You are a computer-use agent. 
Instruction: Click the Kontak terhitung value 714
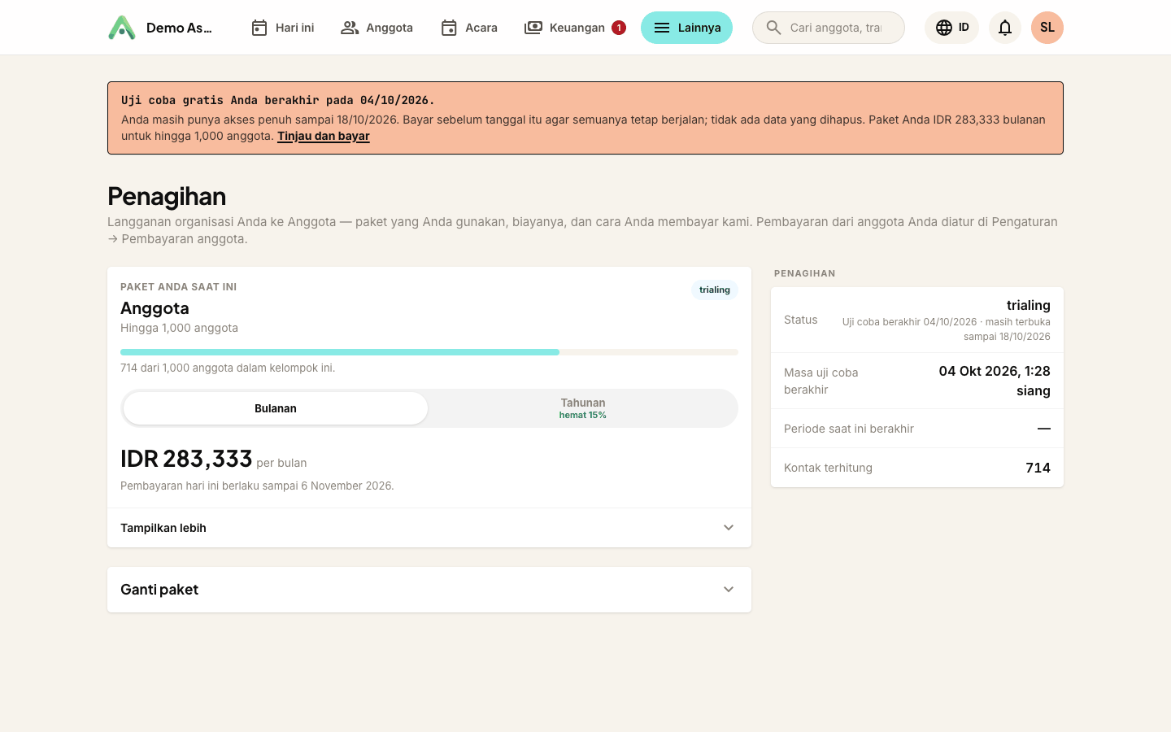[1038, 468]
